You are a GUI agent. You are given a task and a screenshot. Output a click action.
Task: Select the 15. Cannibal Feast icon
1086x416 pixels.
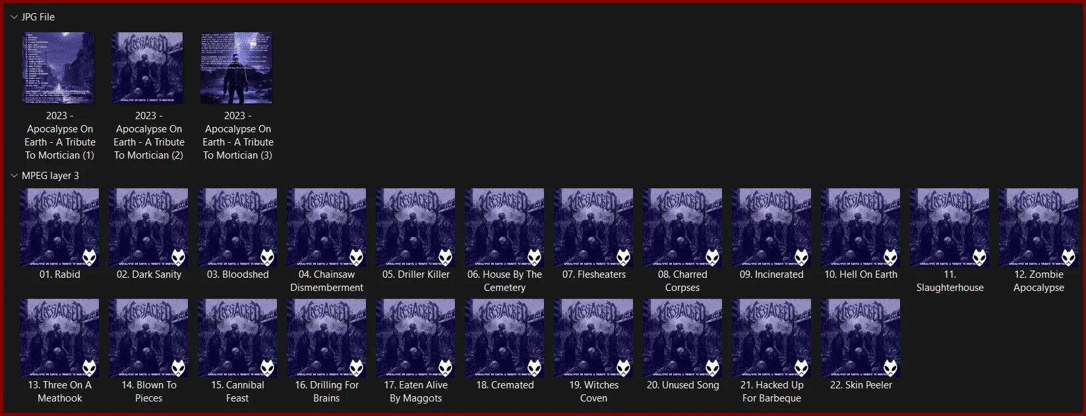[x=237, y=338]
